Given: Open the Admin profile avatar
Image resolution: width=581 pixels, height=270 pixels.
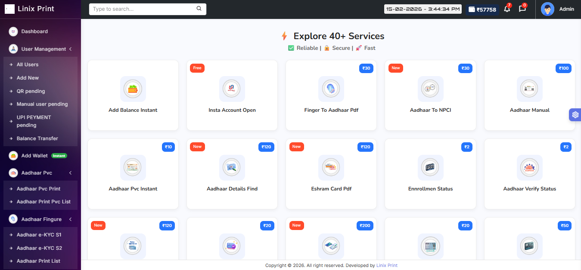Looking at the screenshot, I should (x=547, y=9).
